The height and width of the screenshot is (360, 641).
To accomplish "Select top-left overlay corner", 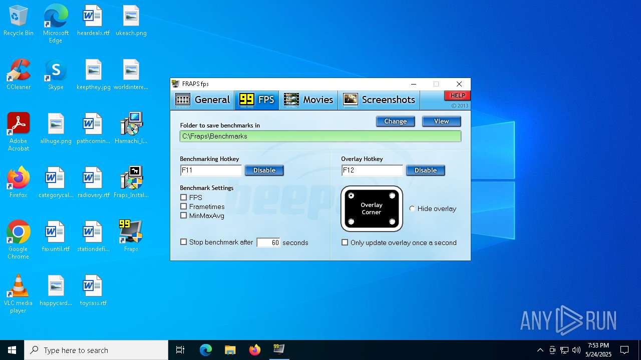I will (x=351, y=195).
